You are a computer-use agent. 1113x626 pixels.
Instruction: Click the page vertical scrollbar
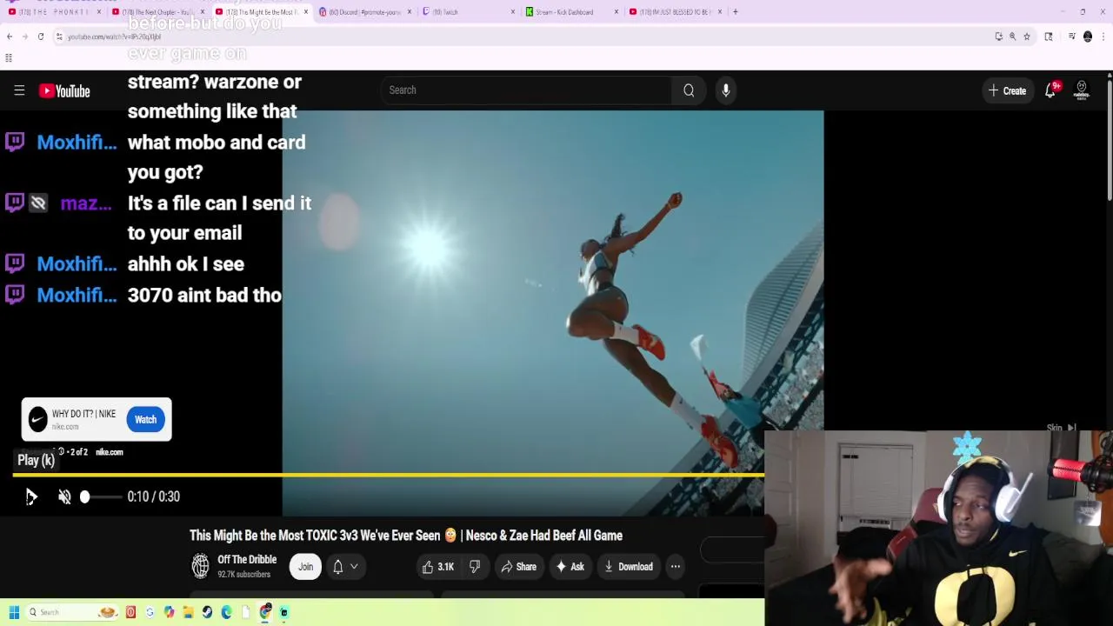click(x=1110, y=139)
